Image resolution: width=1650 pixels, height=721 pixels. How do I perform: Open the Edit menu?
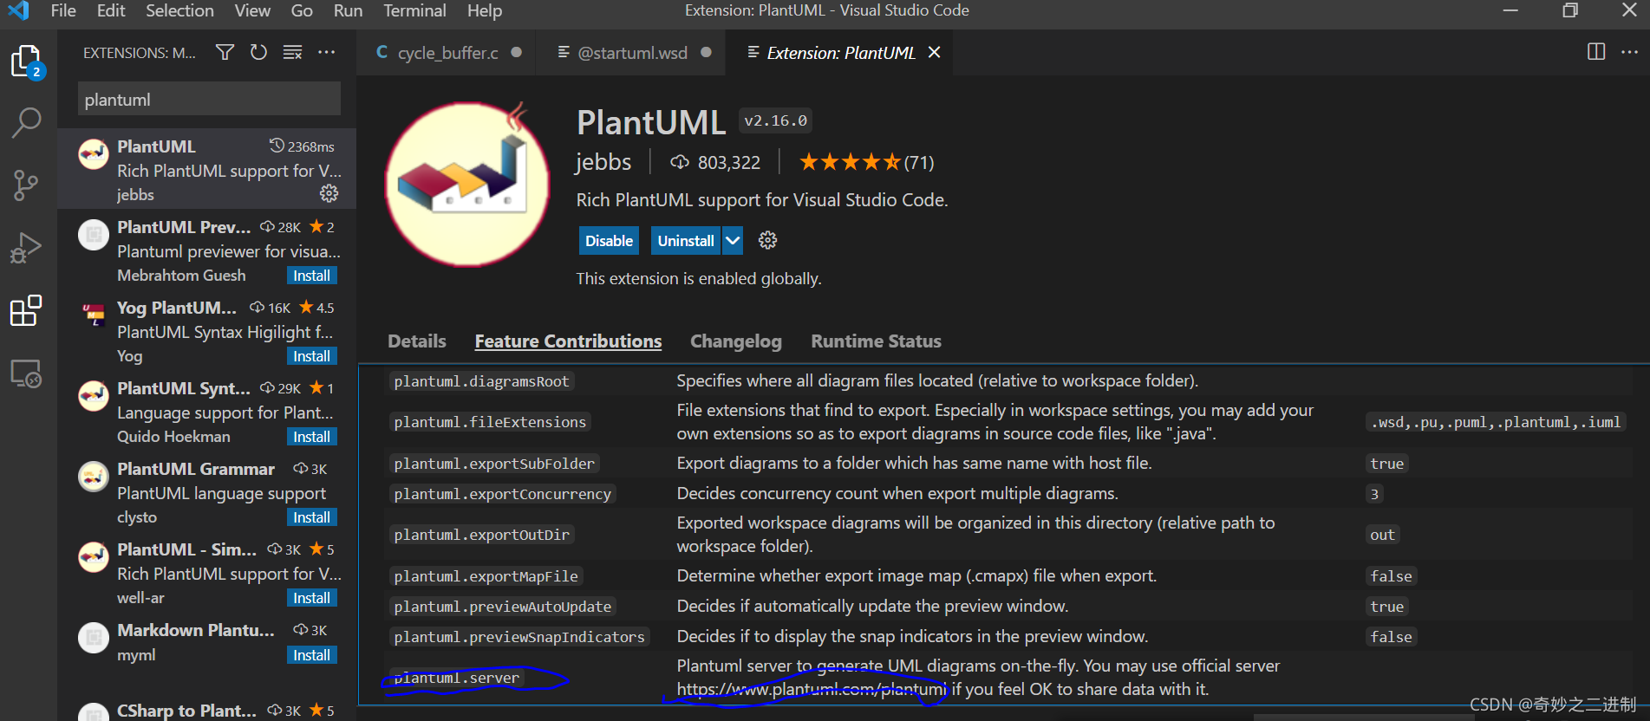pyautogui.click(x=111, y=10)
